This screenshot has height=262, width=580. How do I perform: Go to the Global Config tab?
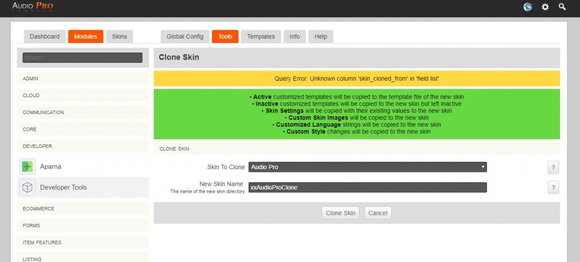pos(185,37)
